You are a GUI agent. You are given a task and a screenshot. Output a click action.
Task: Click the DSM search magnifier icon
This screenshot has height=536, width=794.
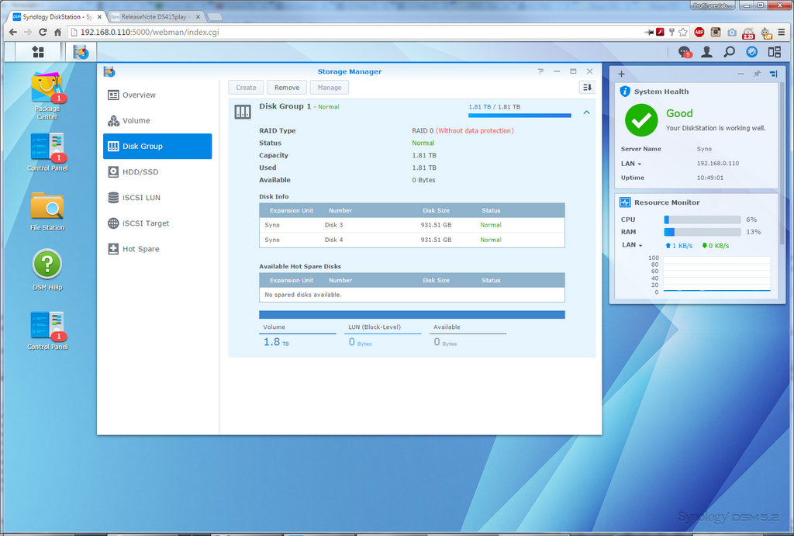[729, 52]
